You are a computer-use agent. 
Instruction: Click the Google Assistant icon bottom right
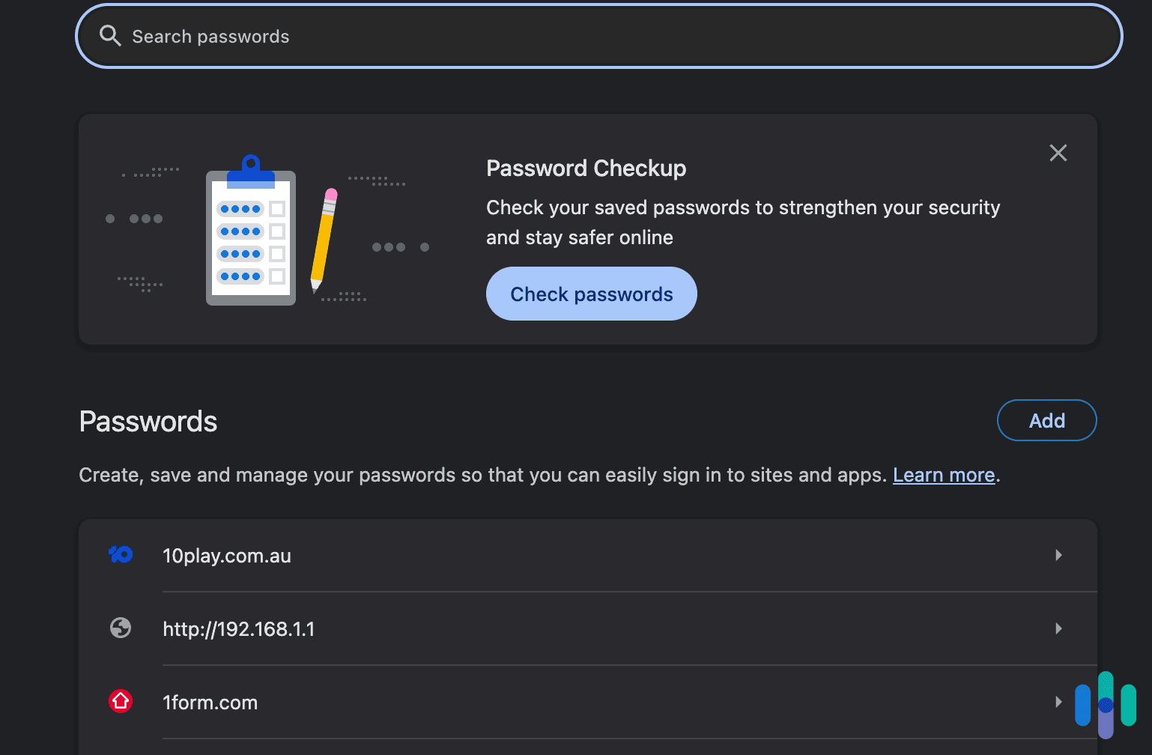click(x=1106, y=703)
